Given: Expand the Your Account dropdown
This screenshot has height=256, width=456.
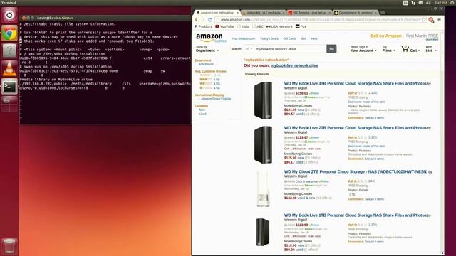Looking at the screenshot, I should coord(363,49).
